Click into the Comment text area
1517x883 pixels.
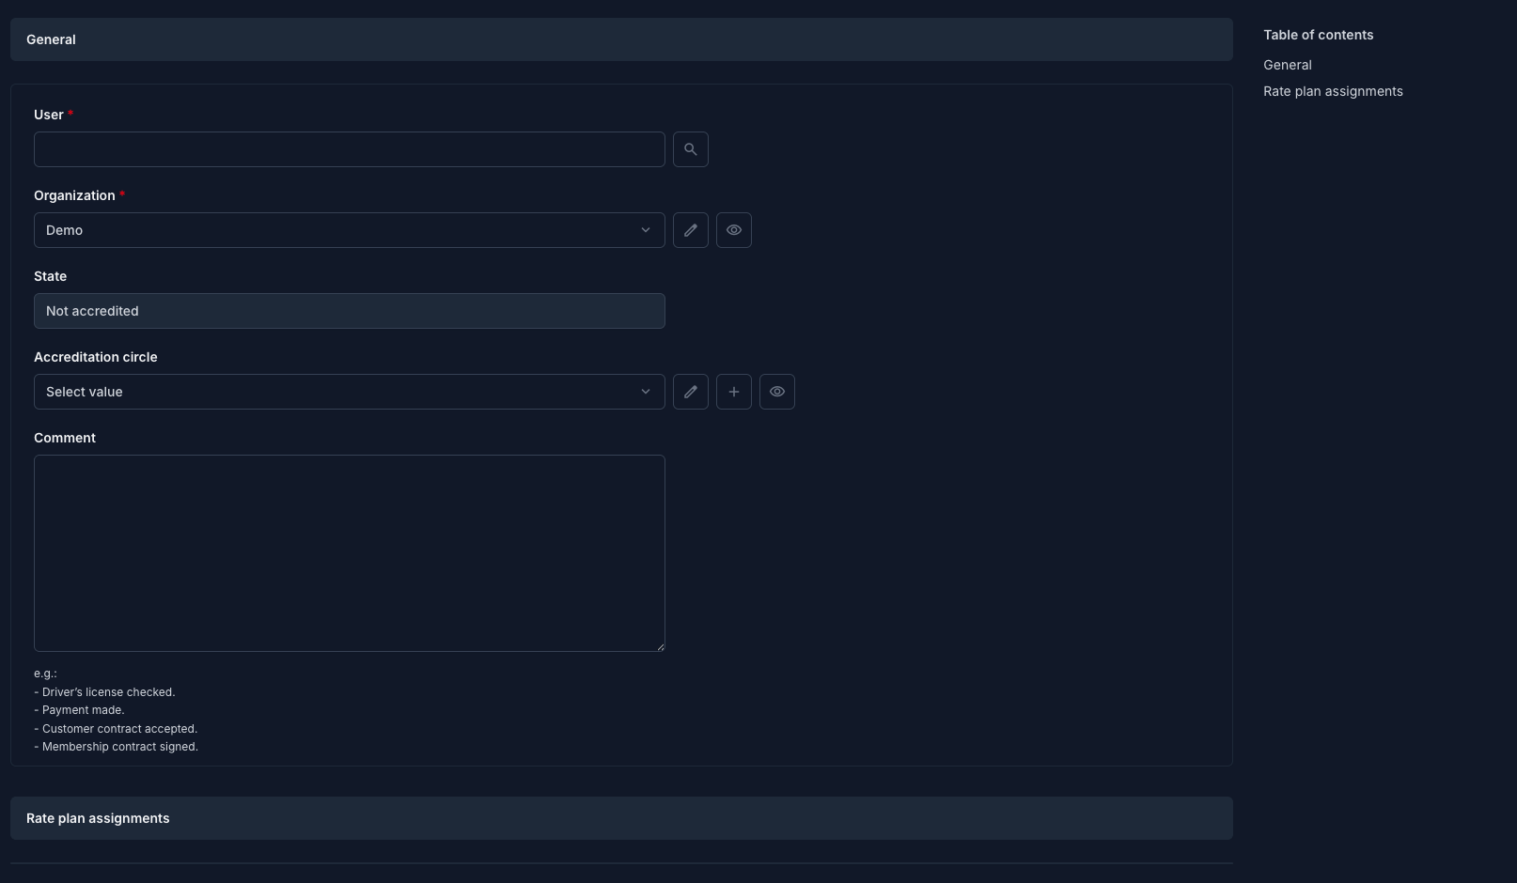click(349, 553)
